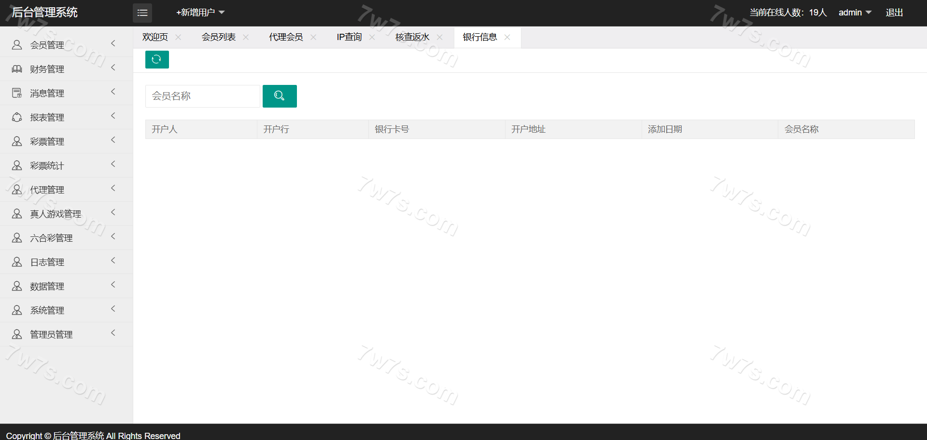Click the 退出 logout link
This screenshot has height=440, width=927.
[894, 13]
